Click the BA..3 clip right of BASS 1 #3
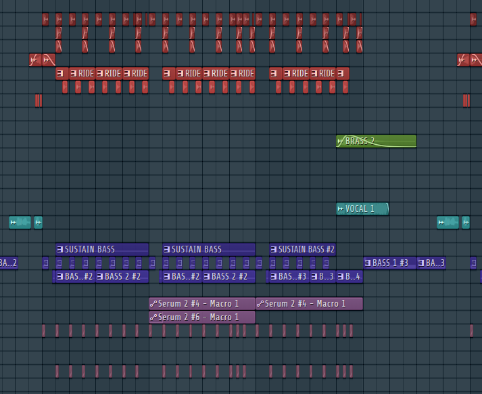This screenshot has width=482, height=394. 431,263
